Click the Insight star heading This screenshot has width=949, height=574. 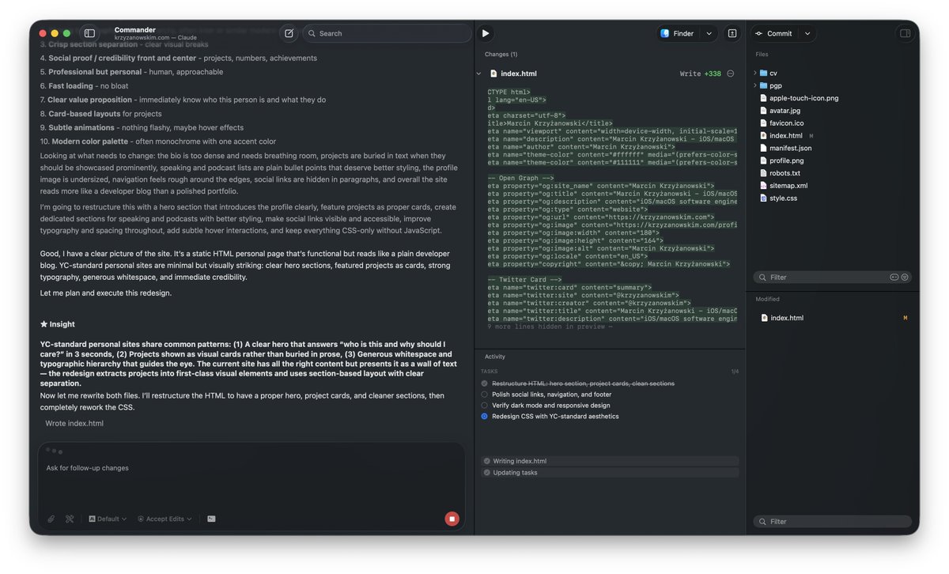(58, 324)
